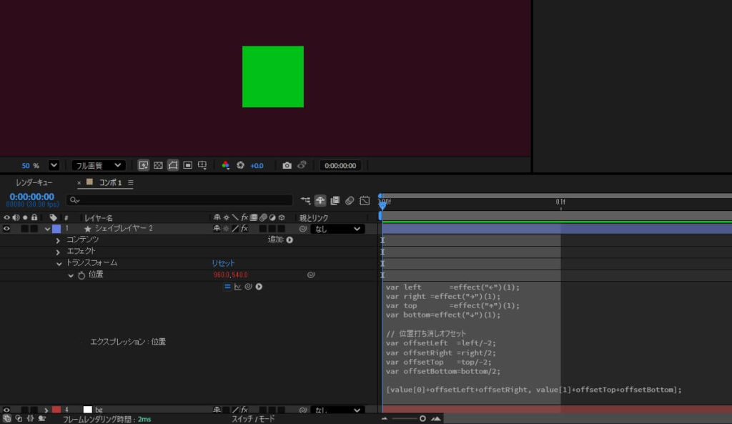The height and width of the screenshot is (424, 732).
Task: Click the position stopwatch icon
Action: 81,275
